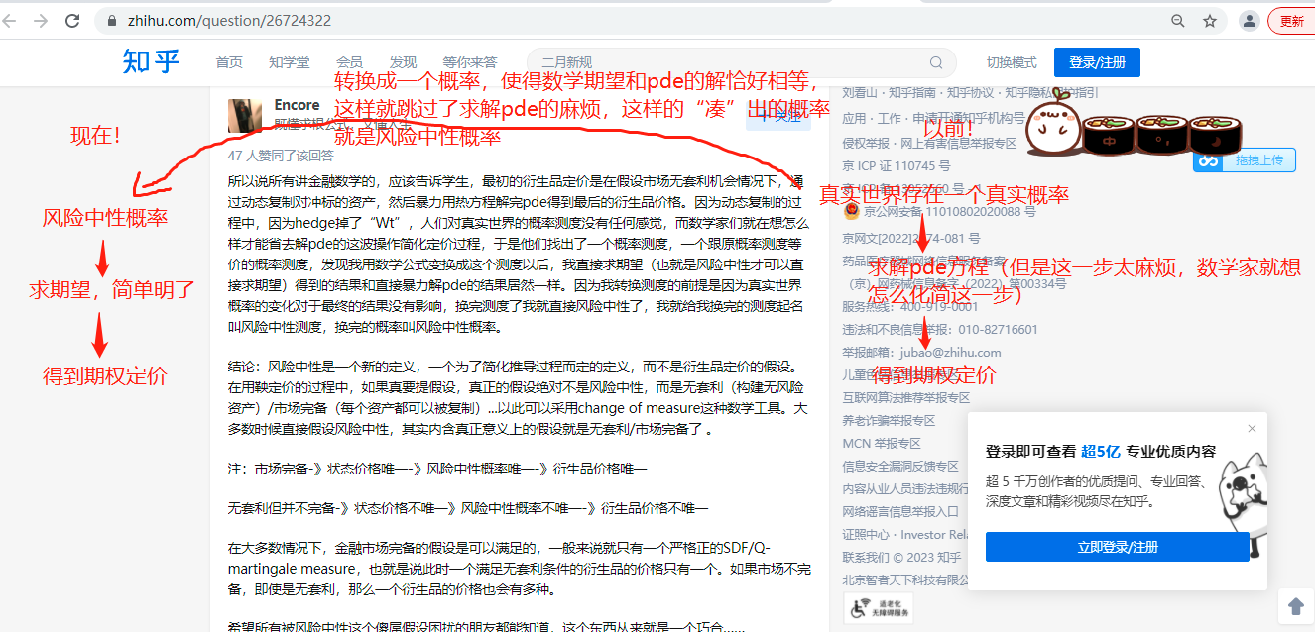Click the 拖拽上传 upload widget label
This screenshot has height=632, width=1315.
coord(1258,159)
